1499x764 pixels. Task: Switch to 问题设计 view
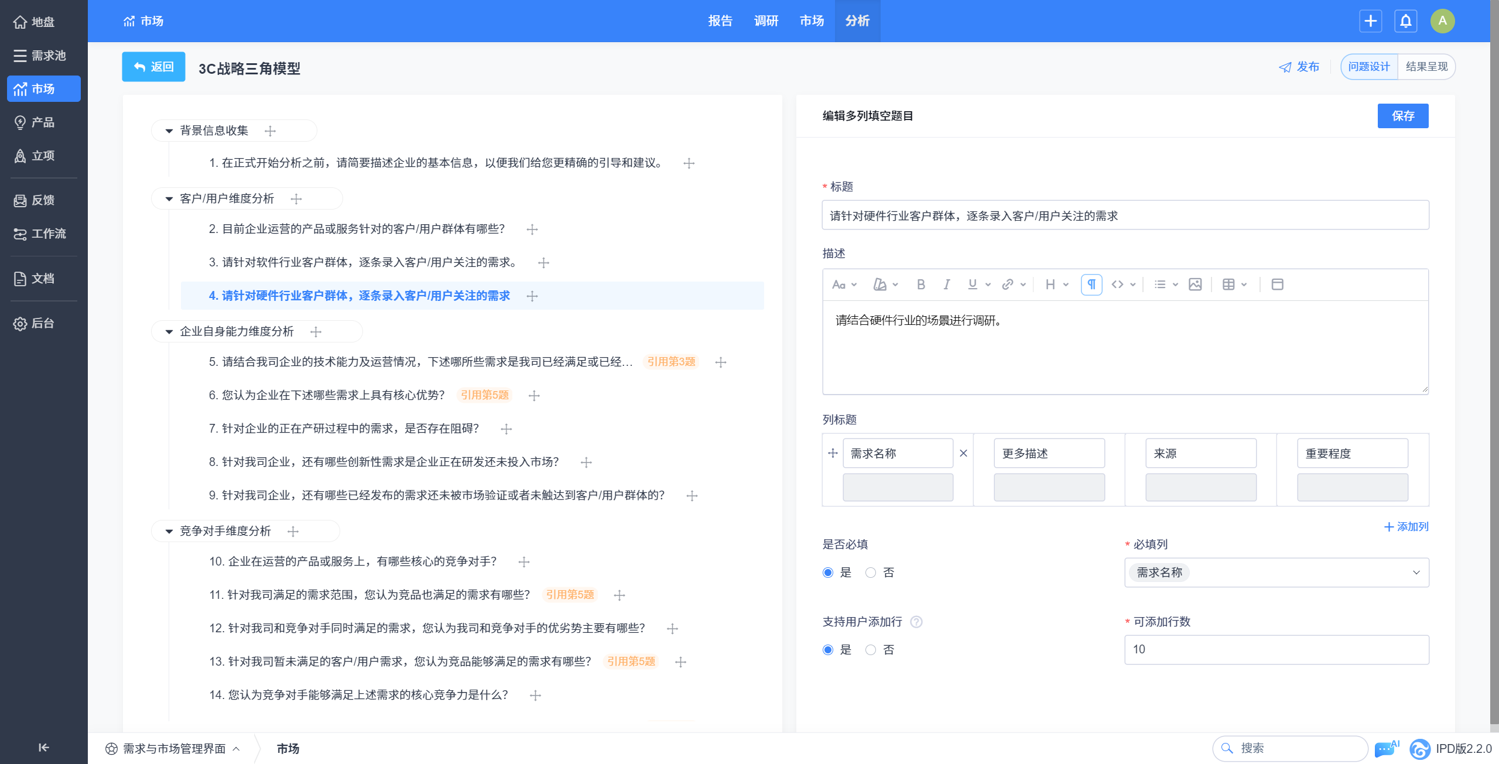[1368, 67]
